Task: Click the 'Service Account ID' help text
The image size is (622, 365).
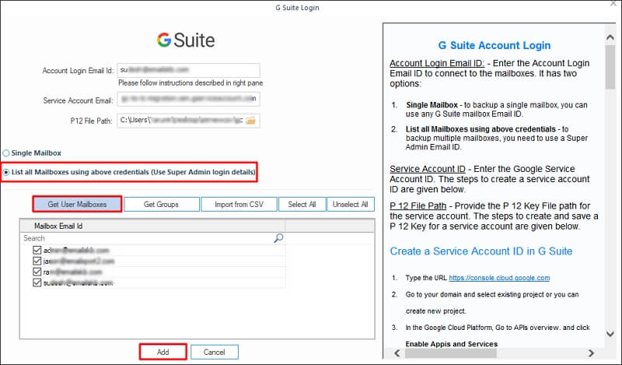Action: pos(427,169)
